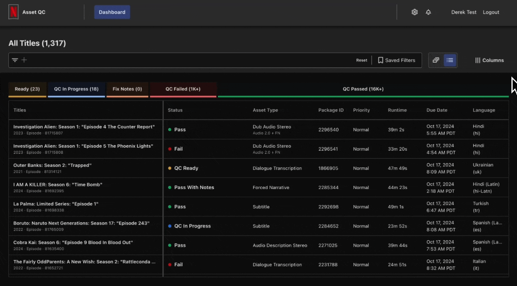
Task: Click package ID 1866905
Action: click(328, 168)
